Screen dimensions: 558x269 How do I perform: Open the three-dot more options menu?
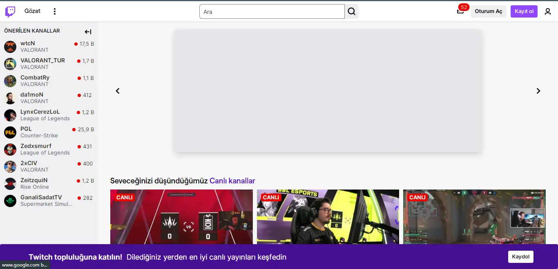tap(55, 11)
